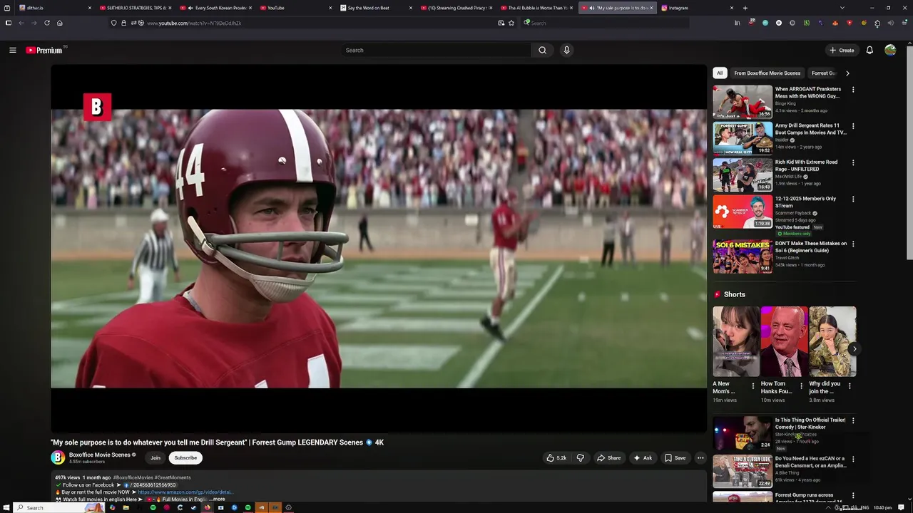The width and height of the screenshot is (913, 513).
Task: Open options for 'When ARROGANT Pranksters' video
Action: point(853,90)
